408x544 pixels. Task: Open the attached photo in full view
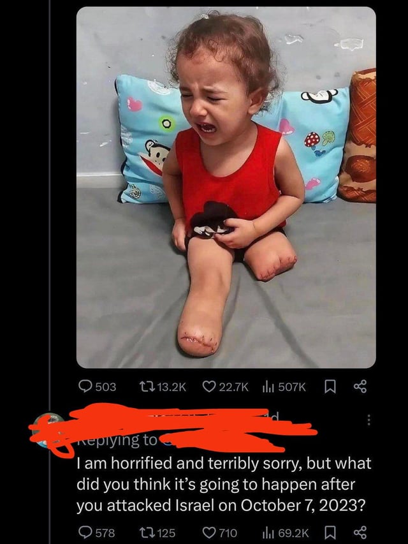226,187
